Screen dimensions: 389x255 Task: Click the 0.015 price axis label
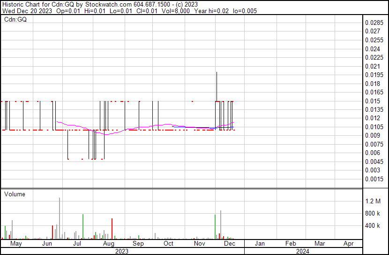coord(373,101)
